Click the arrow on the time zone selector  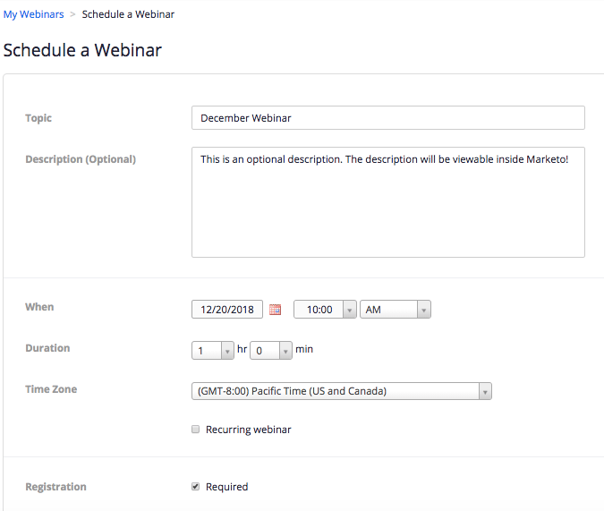click(485, 392)
